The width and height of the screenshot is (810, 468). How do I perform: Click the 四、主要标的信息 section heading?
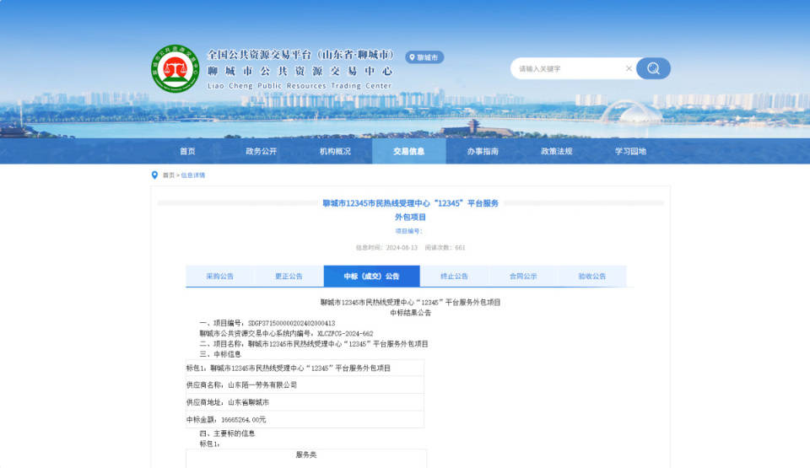227,433
